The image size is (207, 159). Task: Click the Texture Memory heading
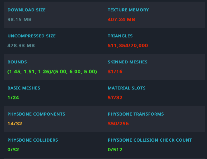tap(128, 10)
